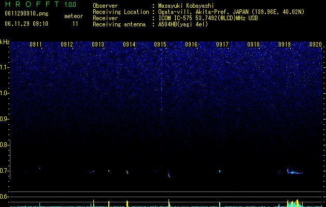Select the 0918 time marker

tap(253, 44)
